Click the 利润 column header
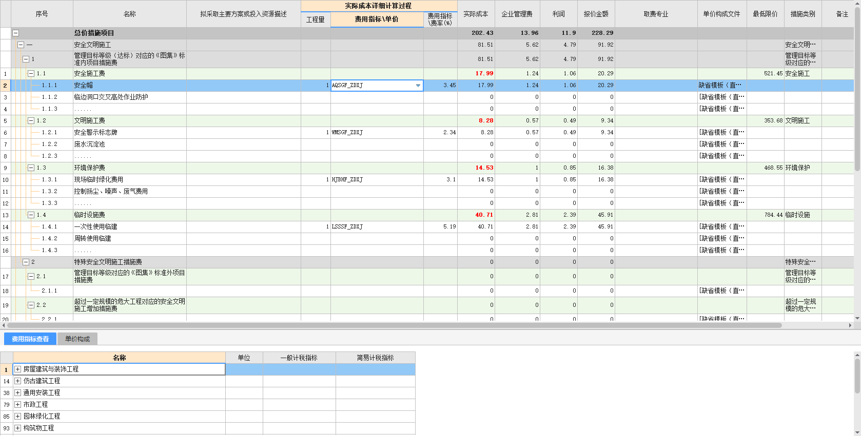The width and height of the screenshot is (861, 436). (559, 14)
